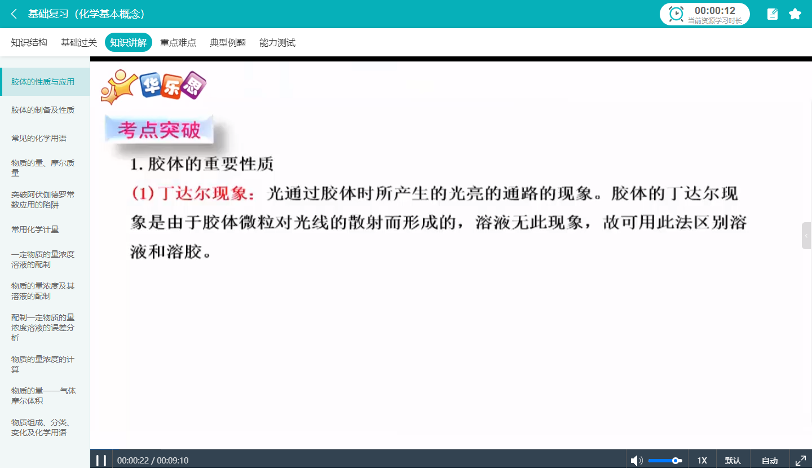Click the star favorite icon
The height and width of the screenshot is (468, 812).
(x=795, y=14)
